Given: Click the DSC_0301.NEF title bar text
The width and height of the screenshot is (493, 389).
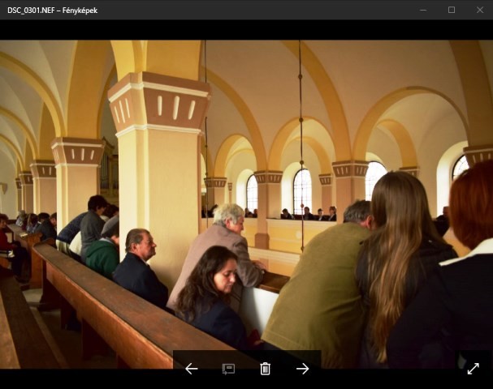Looking at the screenshot, I should click(x=52, y=10).
